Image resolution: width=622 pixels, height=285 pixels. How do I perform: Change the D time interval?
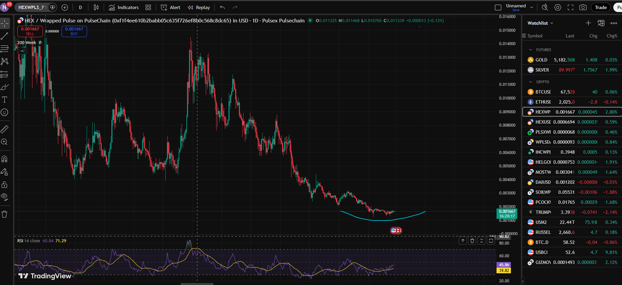coord(80,7)
